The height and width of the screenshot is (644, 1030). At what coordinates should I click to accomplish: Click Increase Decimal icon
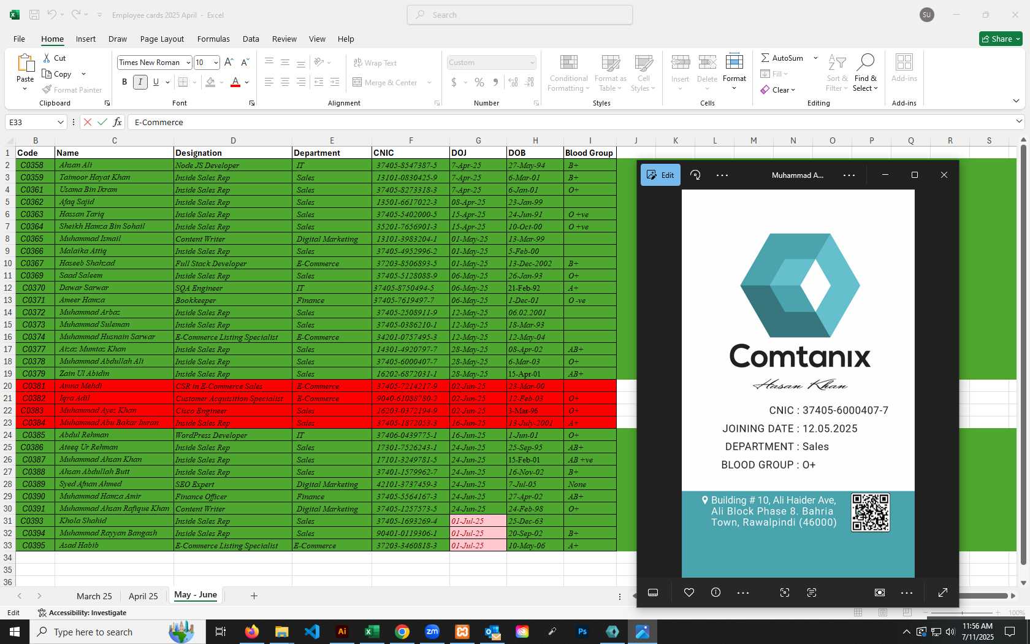pos(513,82)
